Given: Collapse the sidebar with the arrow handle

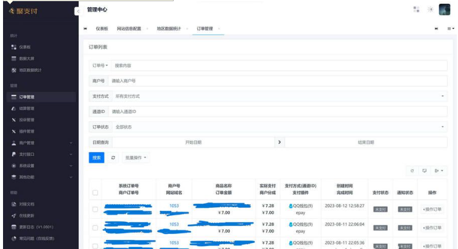Looking at the screenshot, I should (x=77, y=11).
